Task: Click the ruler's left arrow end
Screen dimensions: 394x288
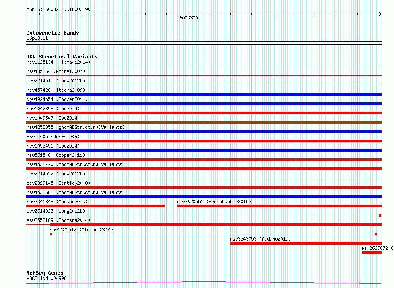Action: point(27,14)
